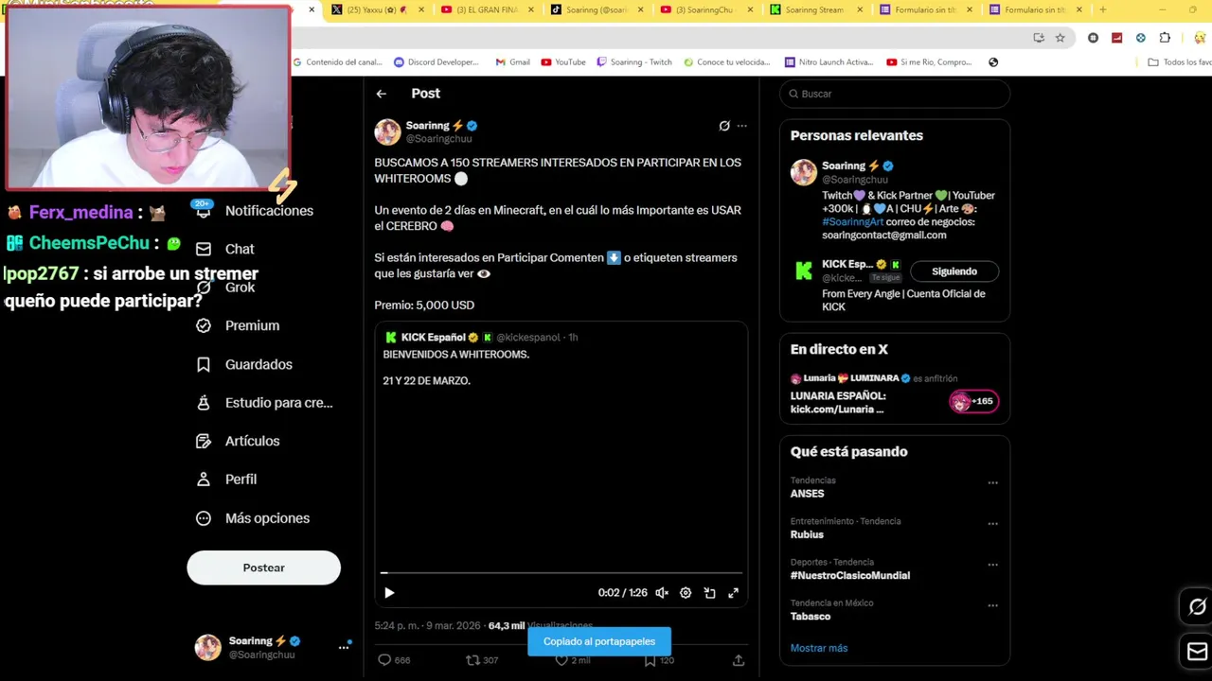Open Soarinng - Twitch bookmark
The image size is (1212, 681).
point(634,62)
